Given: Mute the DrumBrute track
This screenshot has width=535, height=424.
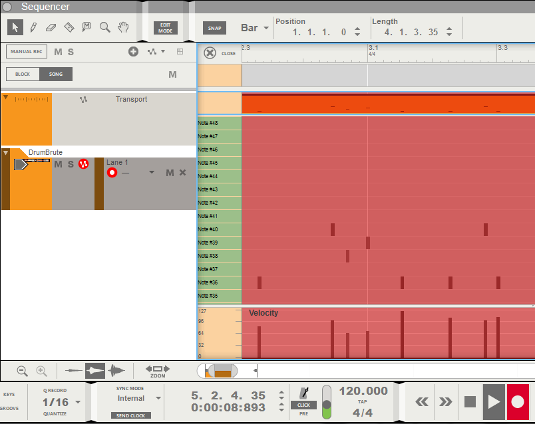Looking at the screenshot, I should tap(59, 164).
